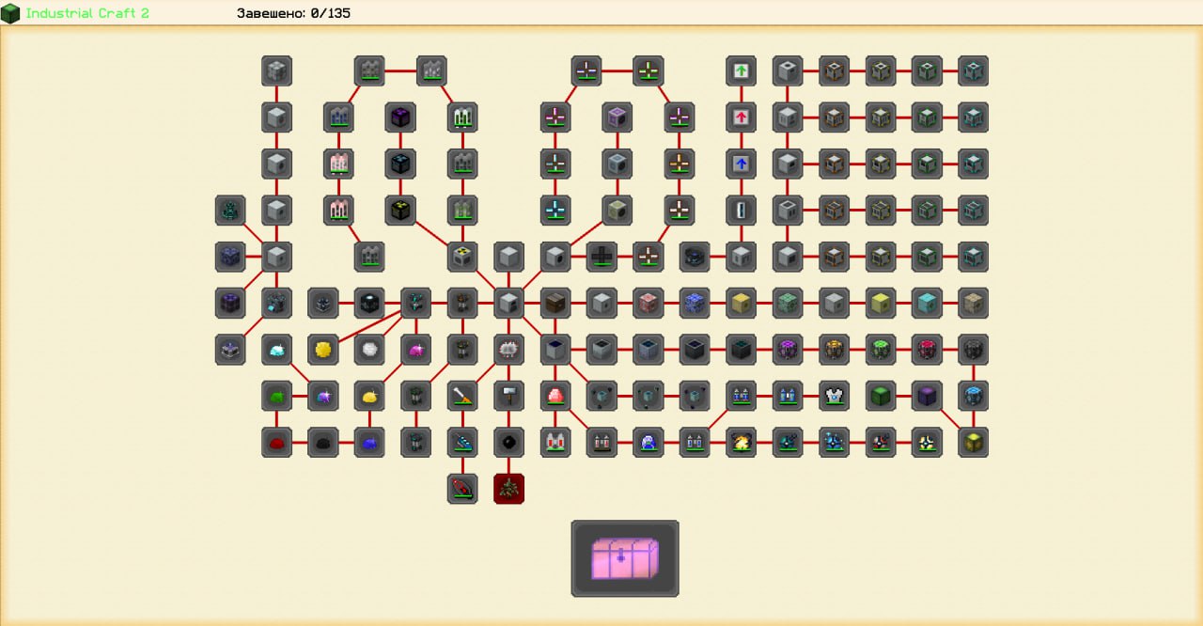Select the green up-arrow upgrade quest

coord(741,70)
